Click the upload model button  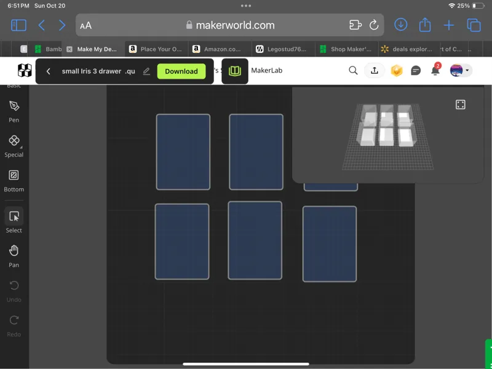[x=375, y=71]
